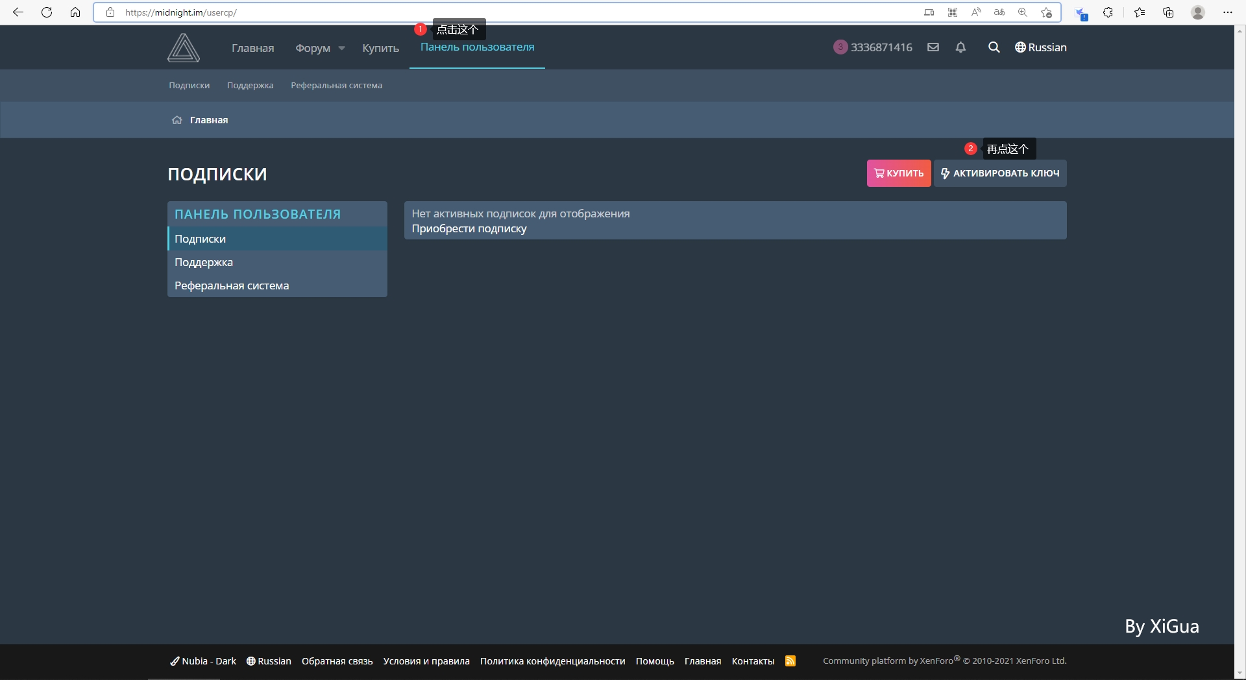The image size is (1246, 680).
Task: Open browser extensions puzzle icon
Action: pyautogui.click(x=1108, y=12)
